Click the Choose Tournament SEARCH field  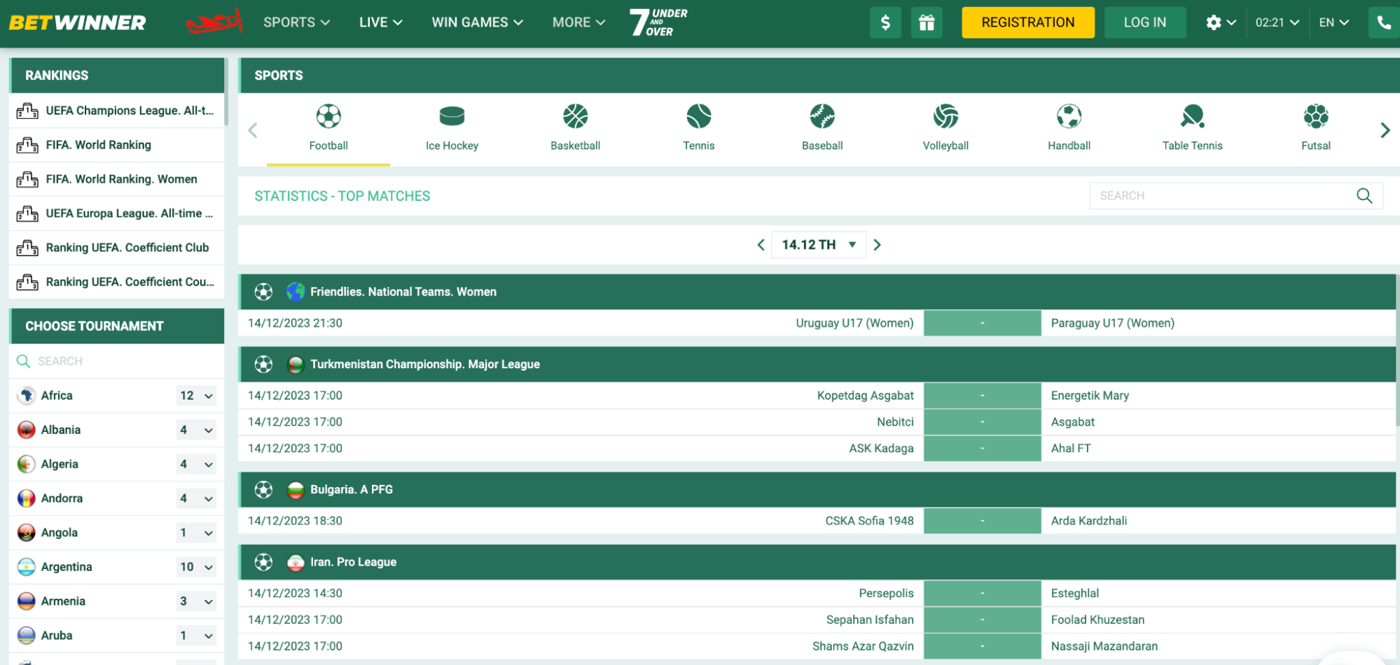click(116, 361)
